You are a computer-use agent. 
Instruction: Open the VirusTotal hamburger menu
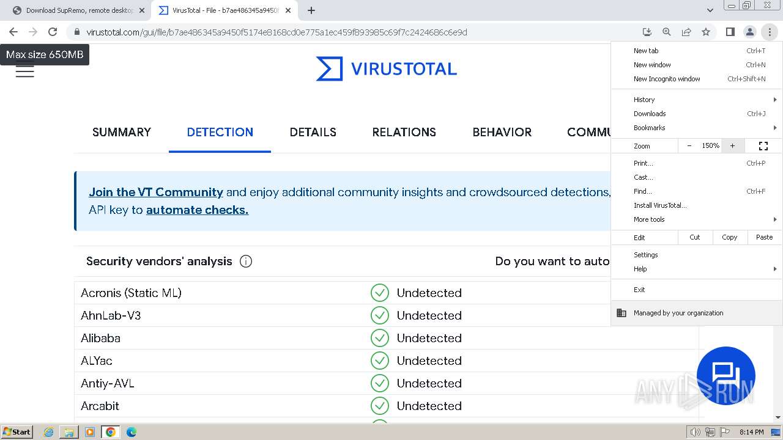click(x=25, y=71)
